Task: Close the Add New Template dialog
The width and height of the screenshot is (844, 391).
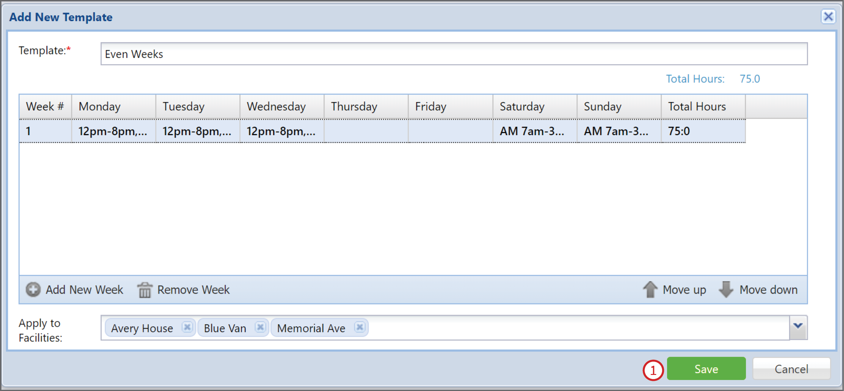Action: (828, 16)
